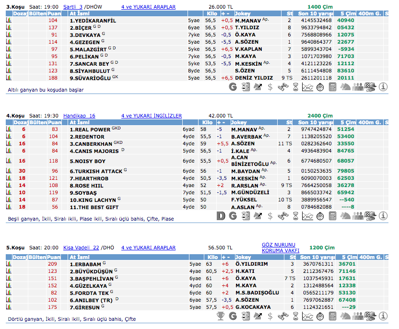The image size is (399, 329).
Task: Click the D icon in race 4 toolbar
Action: pos(221,216)
